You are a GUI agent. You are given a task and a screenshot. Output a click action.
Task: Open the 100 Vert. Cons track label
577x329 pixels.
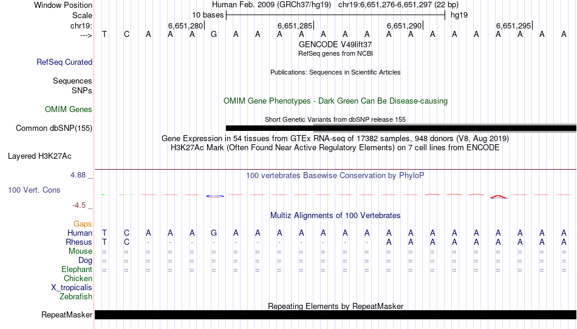tap(34, 190)
